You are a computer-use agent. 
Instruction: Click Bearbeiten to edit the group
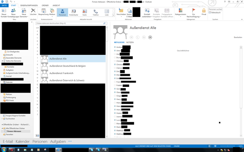coord(238,37)
